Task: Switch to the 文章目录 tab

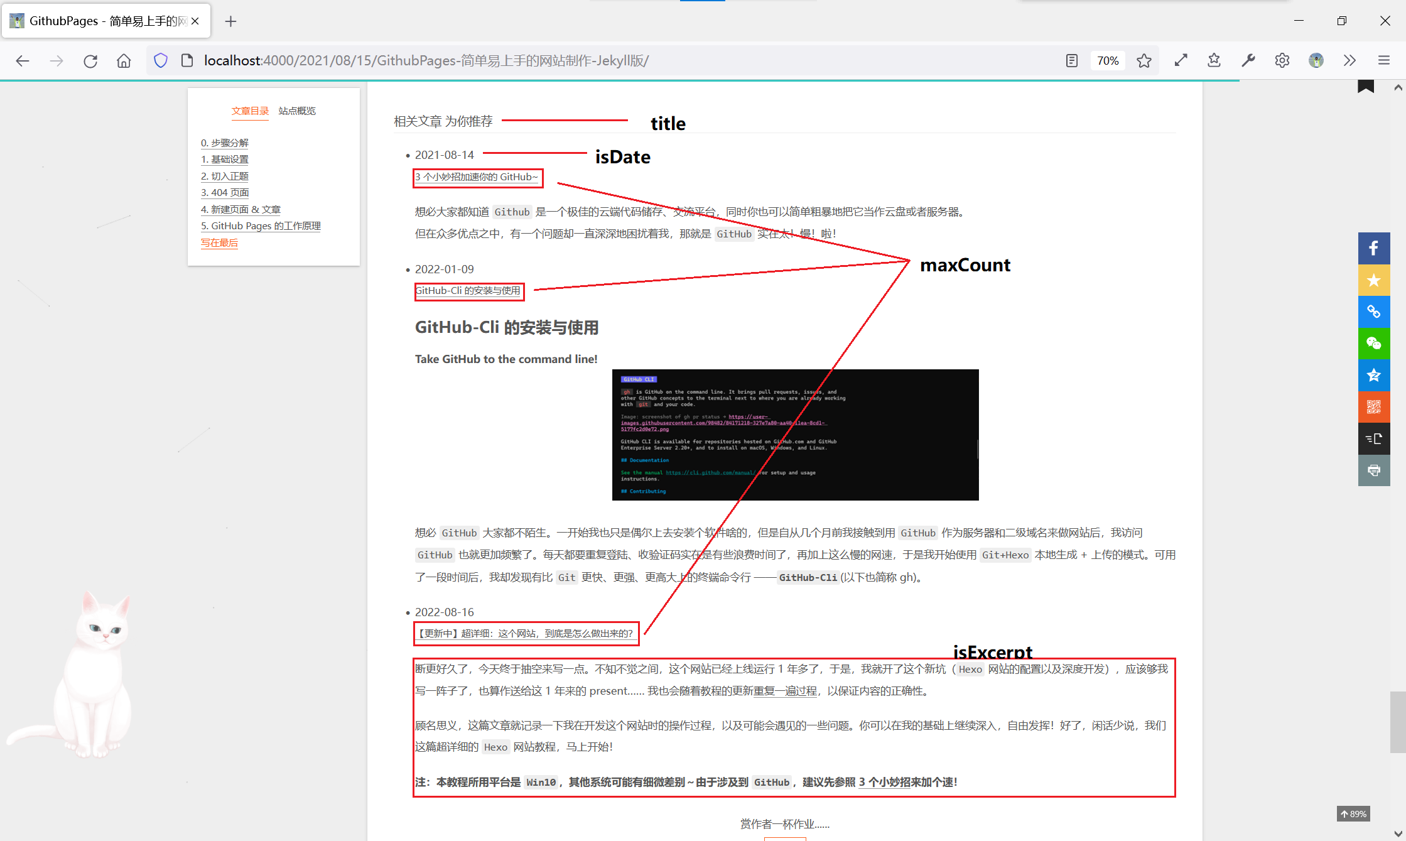Action: (x=250, y=111)
